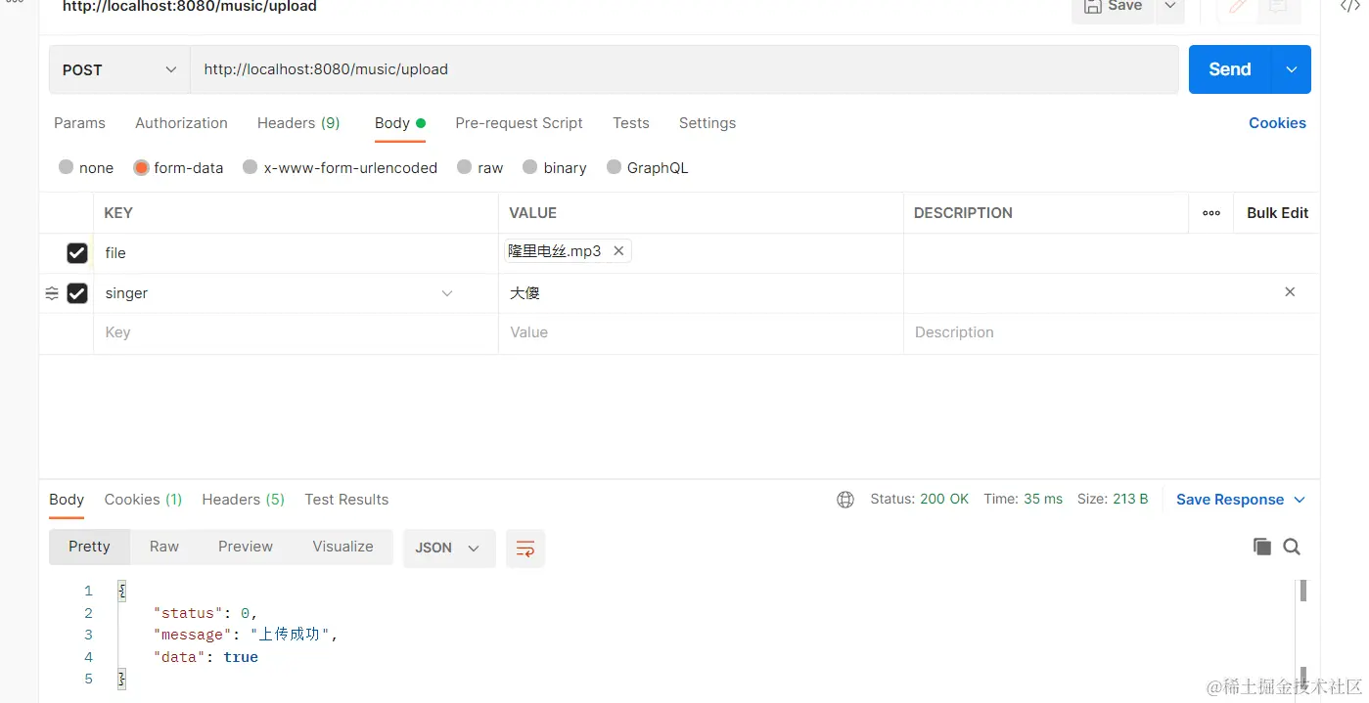Open the code snippet panel icon
Viewport: 1369px width, 703px height.
click(1350, 6)
